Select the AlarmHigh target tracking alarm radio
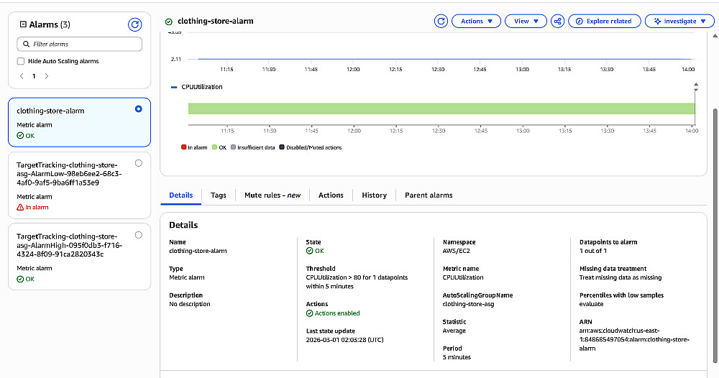 [x=138, y=234]
